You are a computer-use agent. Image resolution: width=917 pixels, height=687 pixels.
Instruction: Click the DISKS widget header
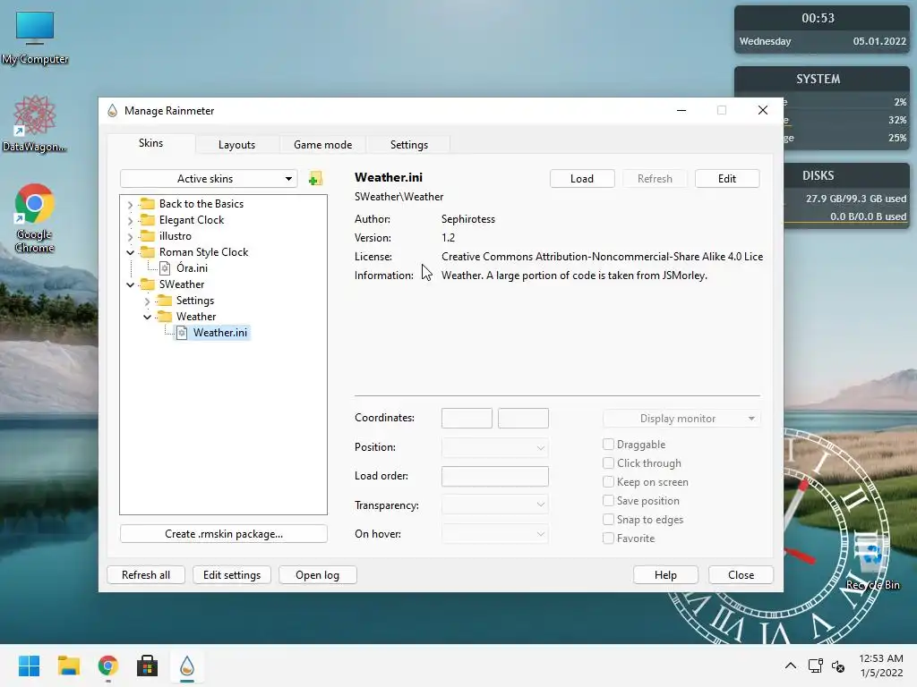coord(818,175)
